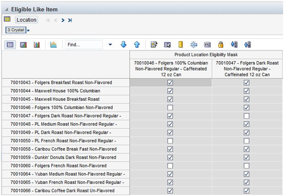Uncheck 70010043 under 70010047 column
This screenshot has width=284, height=196.
click(246, 82)
